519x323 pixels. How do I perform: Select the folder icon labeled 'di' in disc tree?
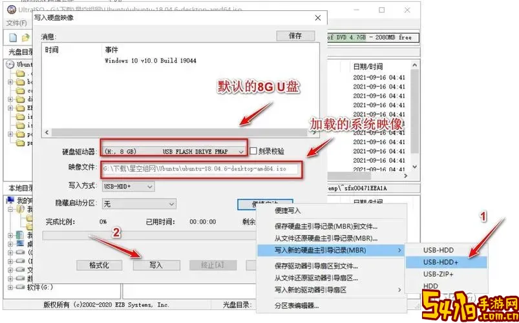20,99
